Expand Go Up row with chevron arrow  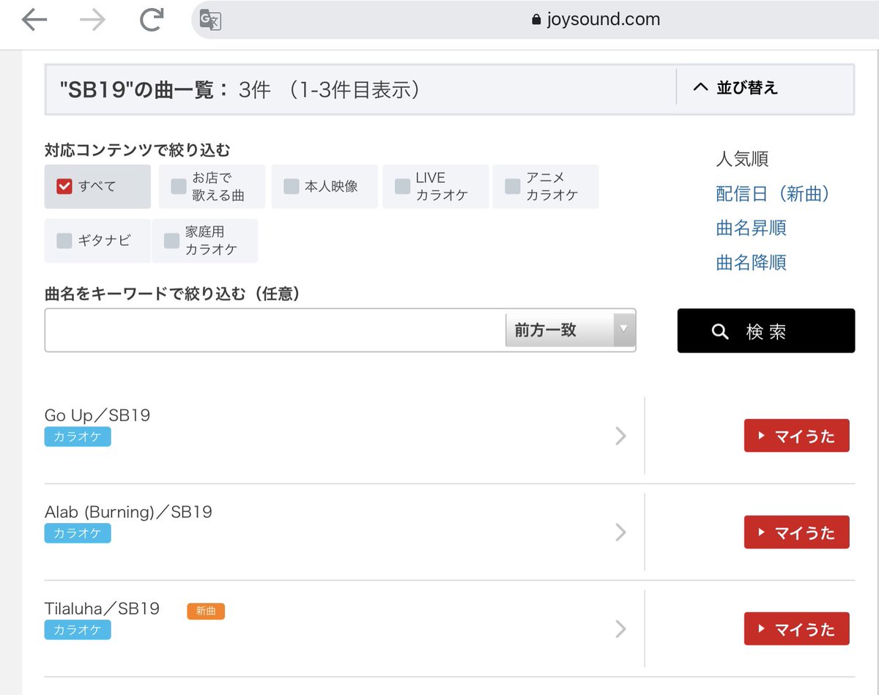tap(621, 436)
